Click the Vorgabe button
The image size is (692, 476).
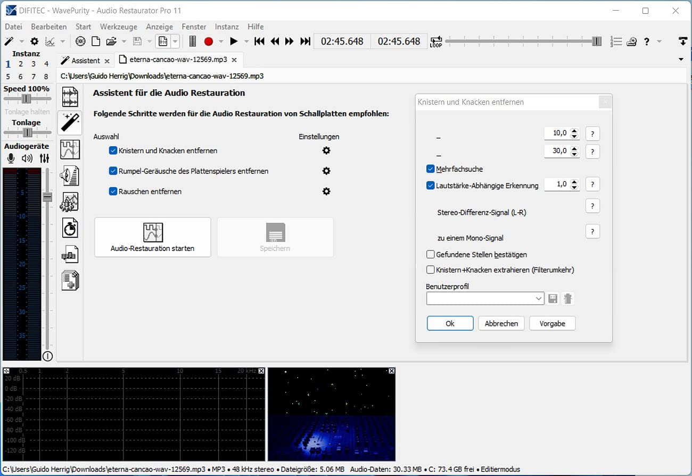(552, 323)
